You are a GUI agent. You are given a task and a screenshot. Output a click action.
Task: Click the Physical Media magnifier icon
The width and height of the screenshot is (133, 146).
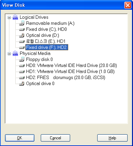[15, 53]
